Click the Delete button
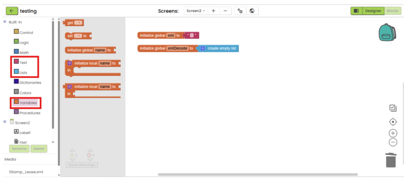 tap(39, 149)
